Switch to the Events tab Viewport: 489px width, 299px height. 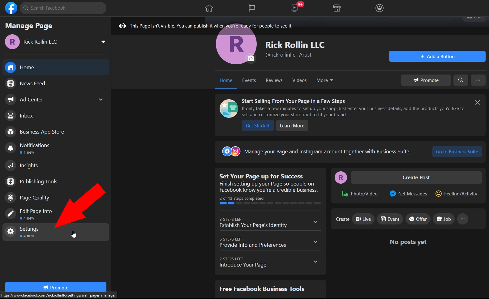249,80
